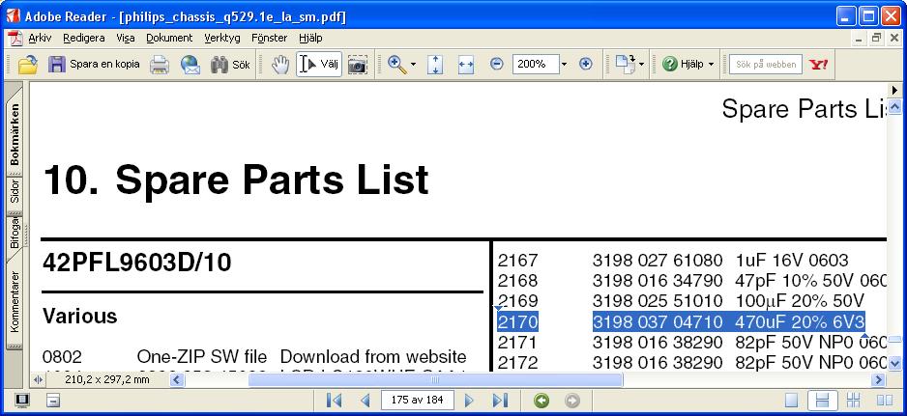Expand the Zoom In tool dropdown arrow
907x416 pixels.
coord(413,65)
